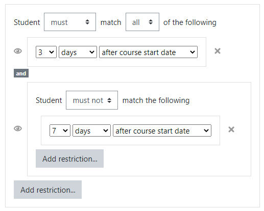Open 'days' unit dropdown in nested restriction
The image size is (264, 211).
[x=91, y=130]
